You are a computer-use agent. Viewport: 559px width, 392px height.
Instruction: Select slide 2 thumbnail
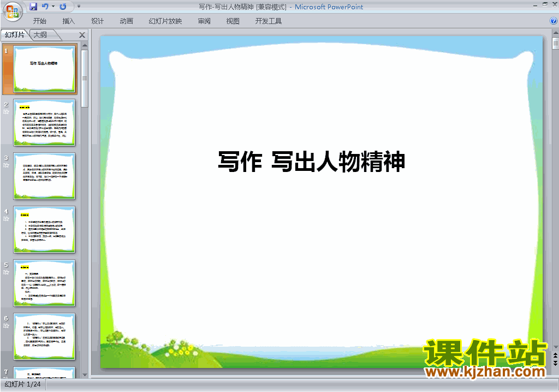click(44, 122)
